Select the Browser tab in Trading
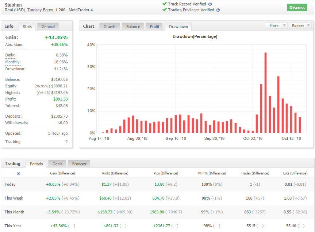The width and height of the screenshot is (315, 232). point(79,164)
